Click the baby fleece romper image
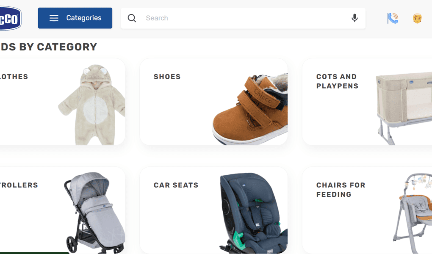Viewport: 432px width, 254px height. [92, 105]
